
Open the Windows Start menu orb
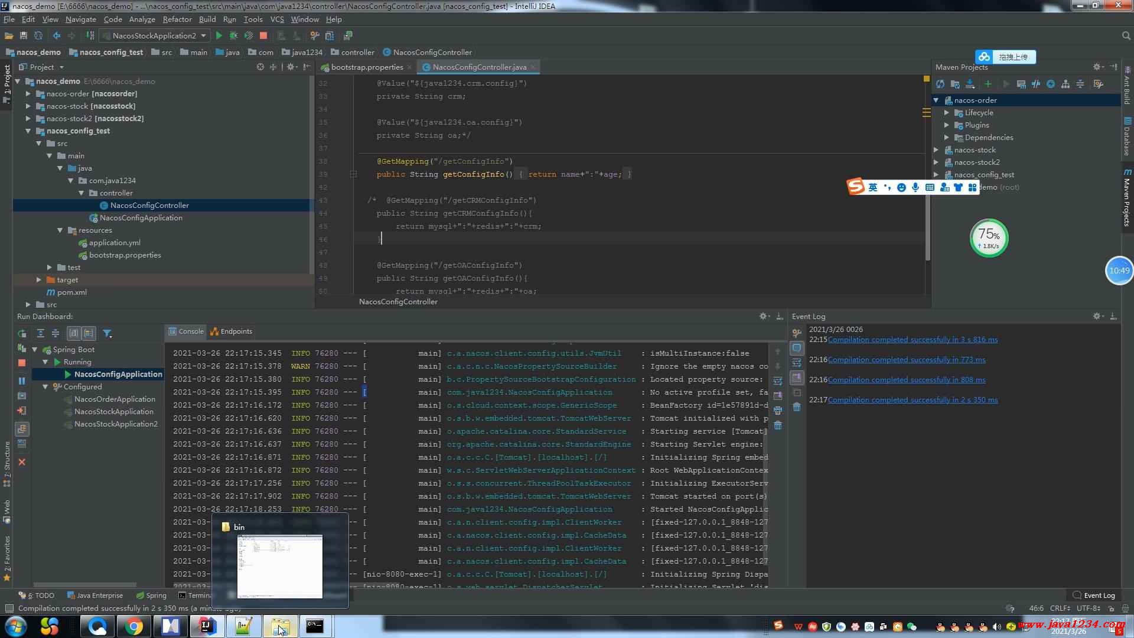click(16, 626)
